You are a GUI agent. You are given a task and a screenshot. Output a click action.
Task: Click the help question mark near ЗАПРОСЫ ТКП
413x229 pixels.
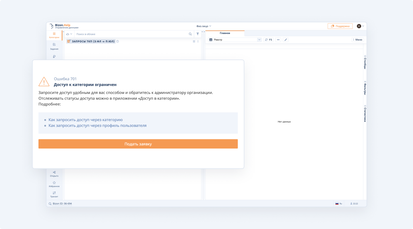[117, 42]
